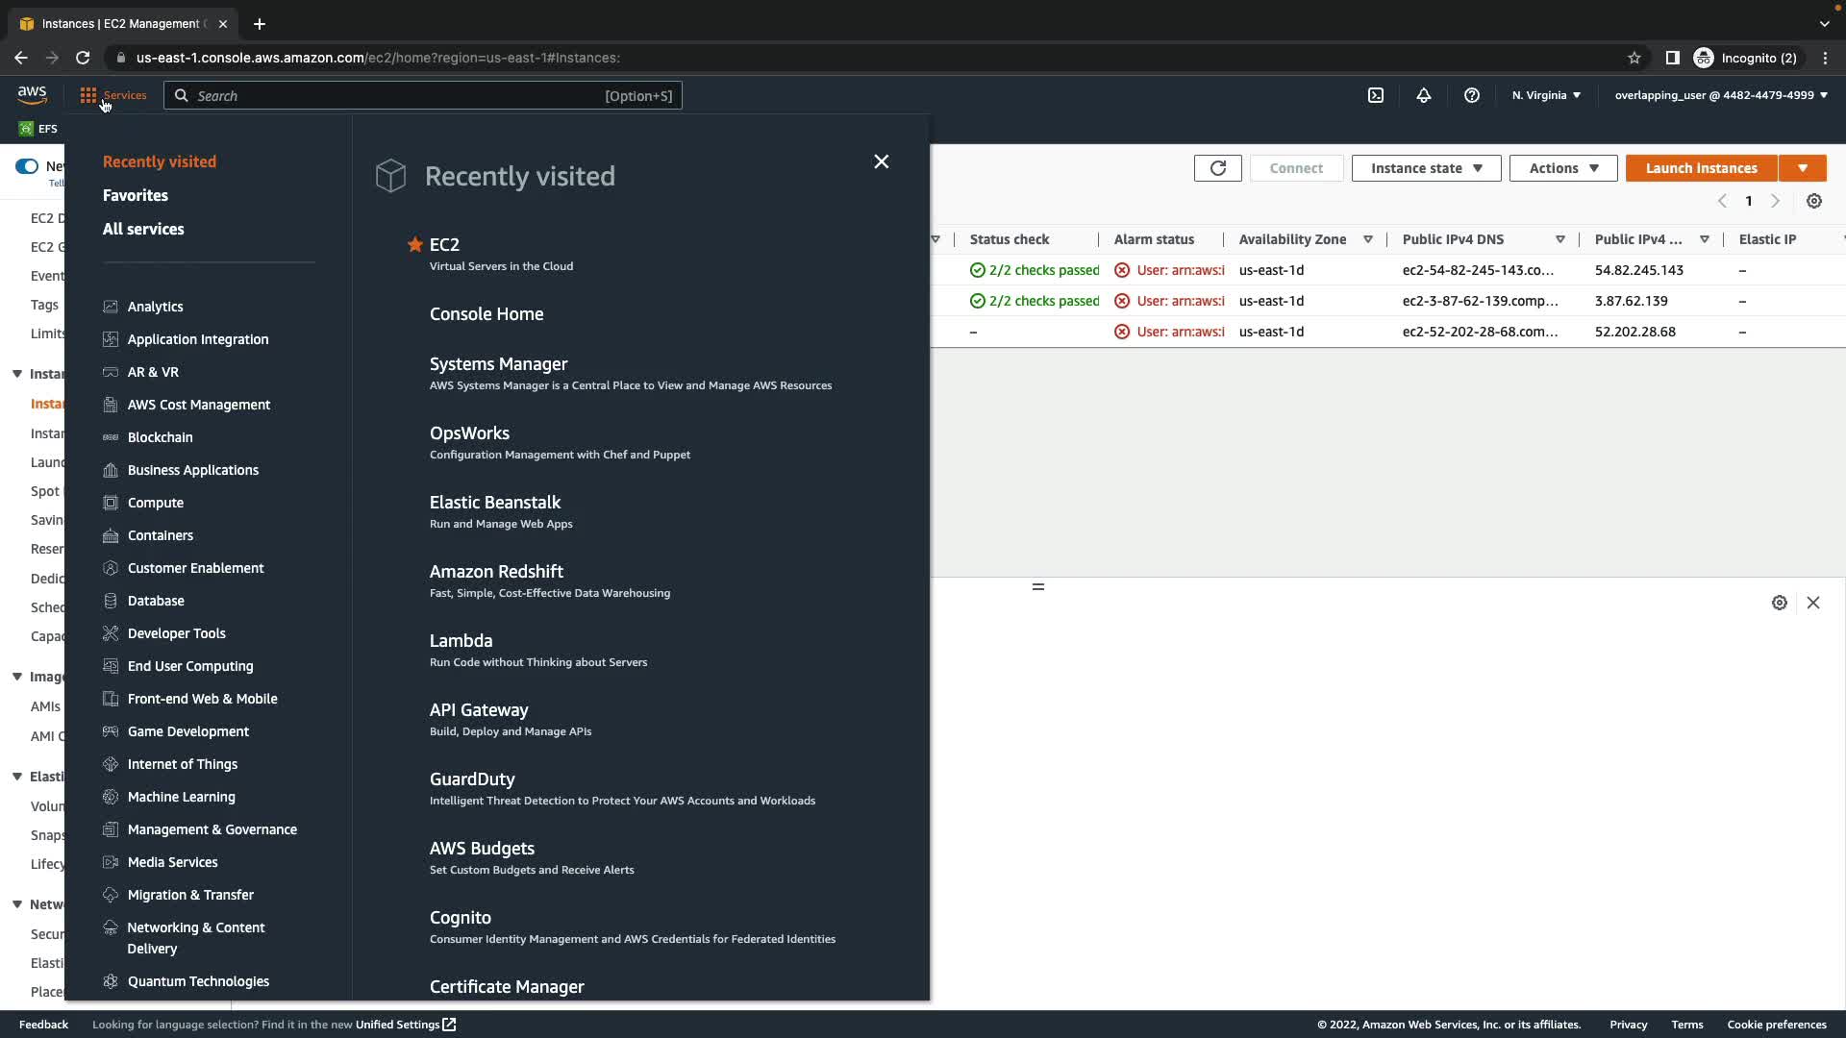1846x1038 pixels.
Task: Open the CloudShell terminal icon
Action: [1376, 95]
